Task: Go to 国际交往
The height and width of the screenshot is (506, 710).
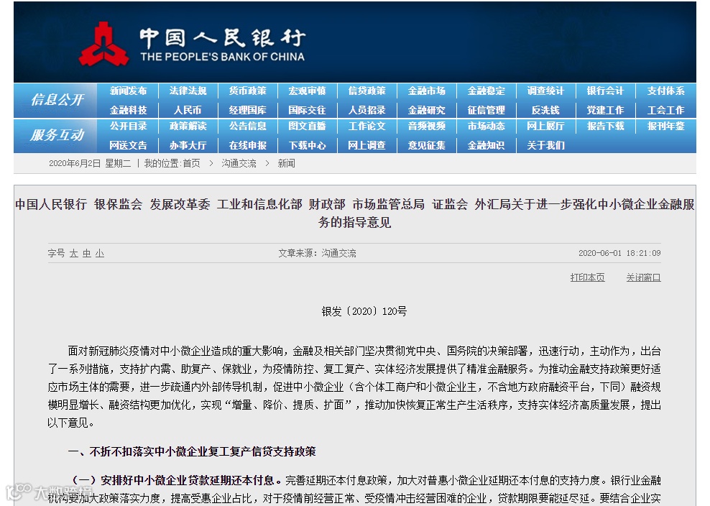Action: tap(308, 110)
